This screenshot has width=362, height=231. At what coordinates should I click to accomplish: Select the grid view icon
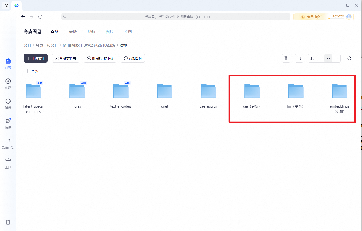coord(328,58)
